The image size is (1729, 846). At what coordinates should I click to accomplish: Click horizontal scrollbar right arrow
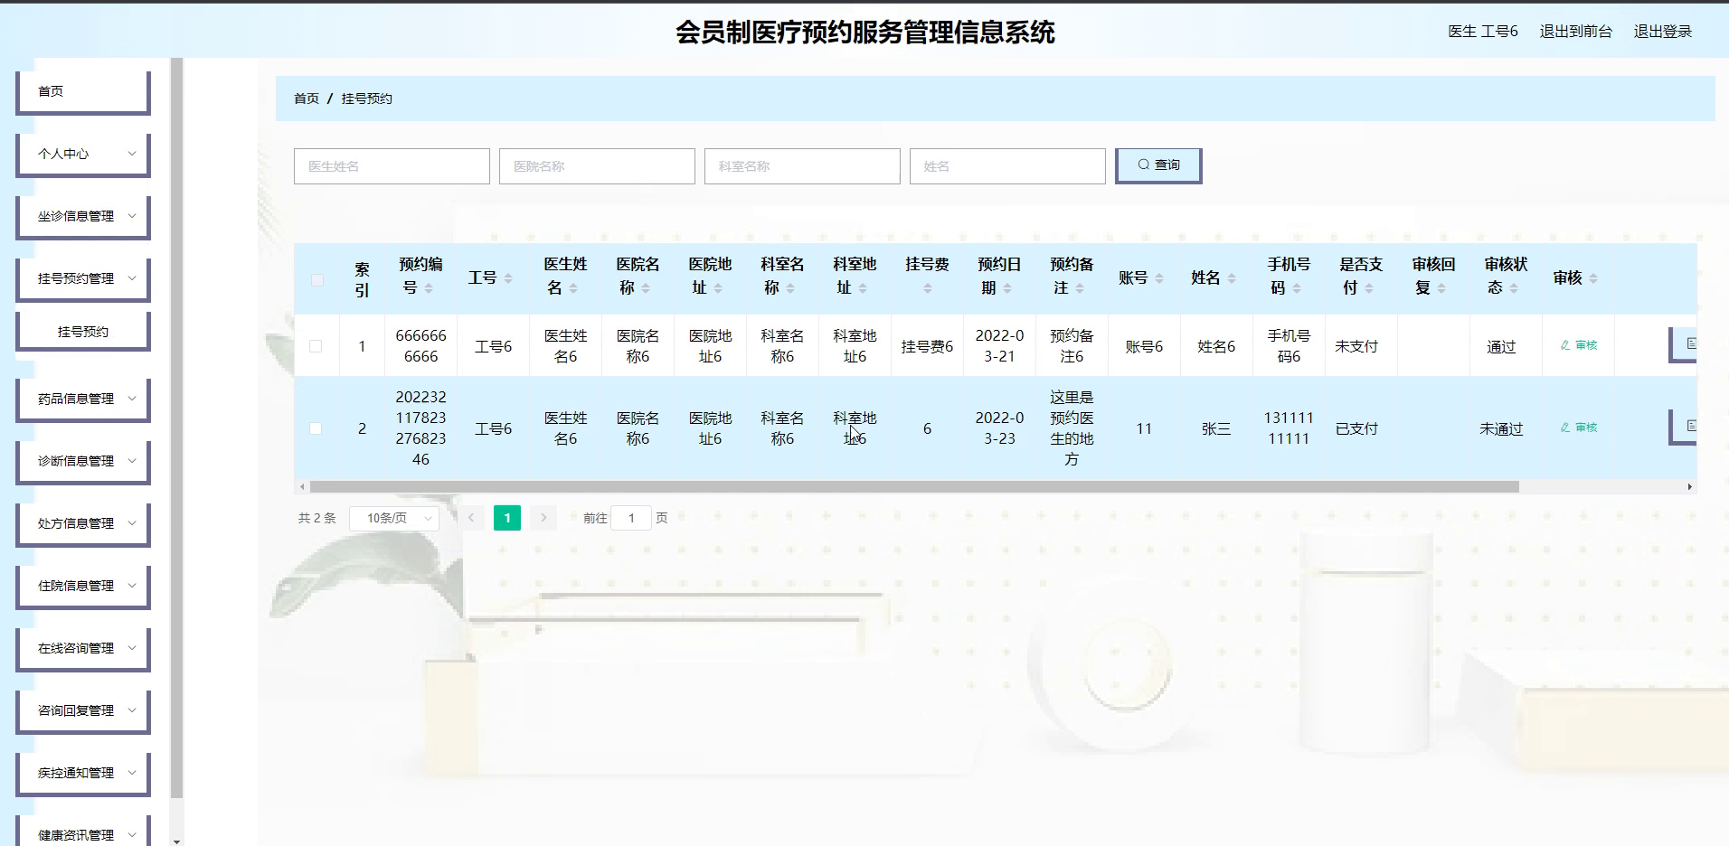[x=1689, y=486]
